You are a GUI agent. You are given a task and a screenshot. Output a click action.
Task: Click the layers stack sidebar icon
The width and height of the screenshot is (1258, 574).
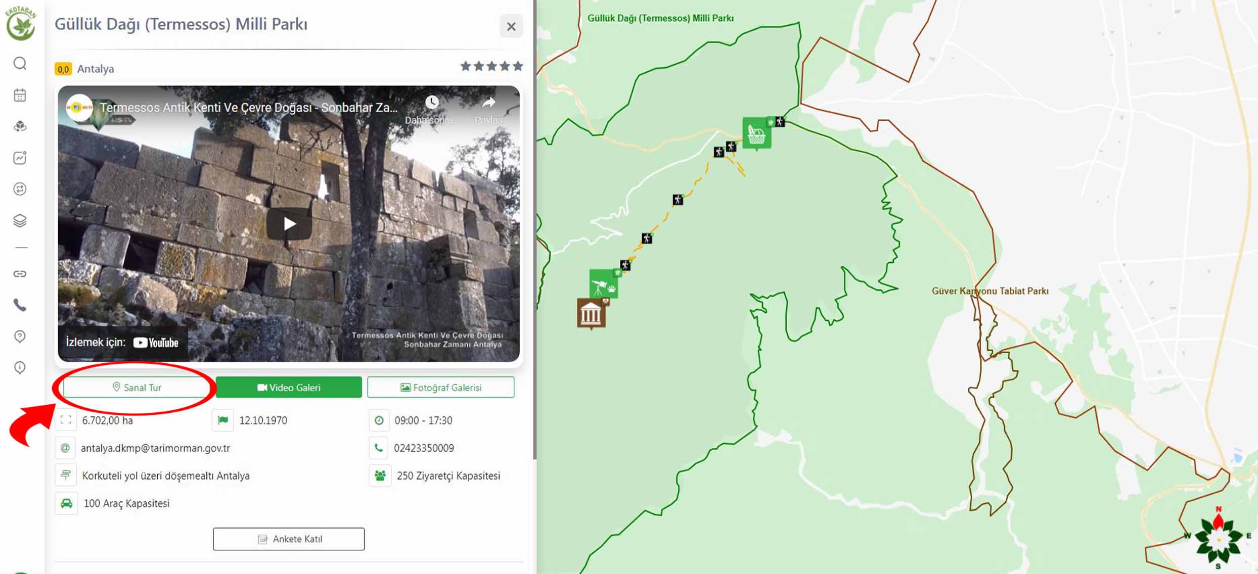[20, 221]
